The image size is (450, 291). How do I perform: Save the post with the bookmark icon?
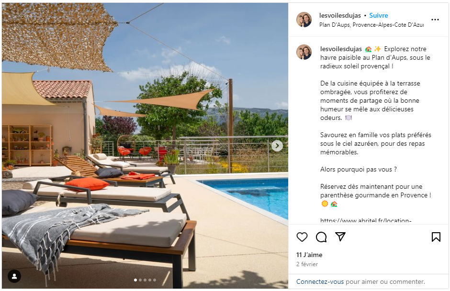point(436,237)
